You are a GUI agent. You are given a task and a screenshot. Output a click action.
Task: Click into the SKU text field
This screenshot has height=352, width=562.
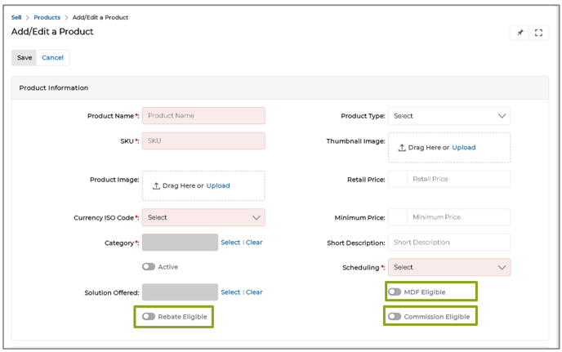coord(203,140)
